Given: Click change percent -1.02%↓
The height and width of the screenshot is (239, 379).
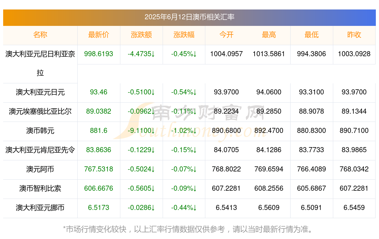Looking at the screenshot, I should click(x=184, y=131).
